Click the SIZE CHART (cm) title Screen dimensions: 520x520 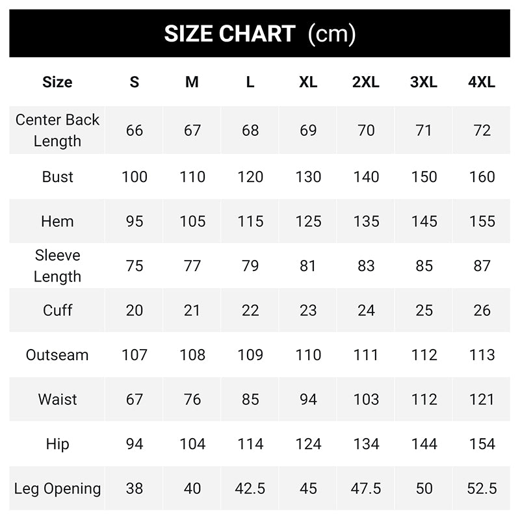tap(260, 34)
